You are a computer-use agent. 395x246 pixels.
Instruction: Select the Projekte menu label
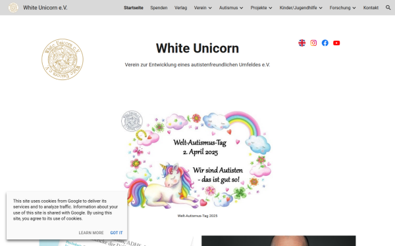tap(259, 8)
